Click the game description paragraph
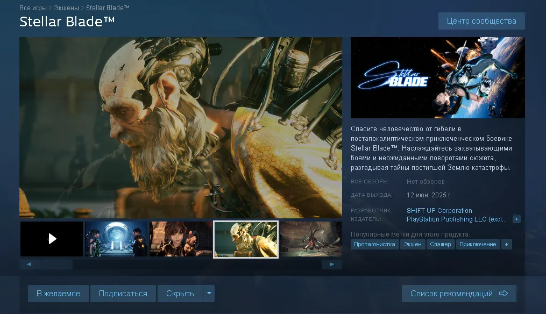 (431, 148)
